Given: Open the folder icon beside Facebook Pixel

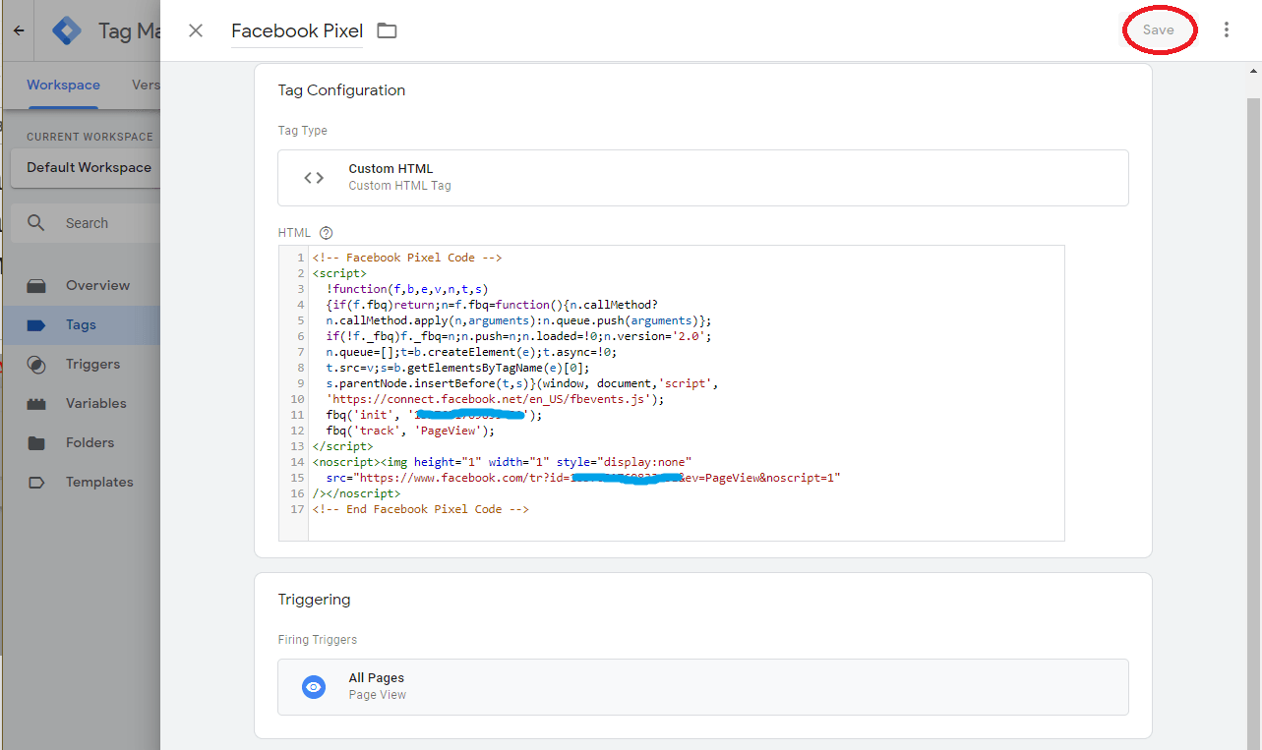Looking at the screenshot, I should (386, 30).
